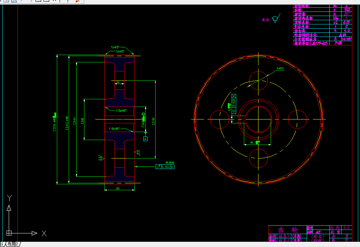Click the roughness symbol on right face
The height and width of the screenshot is (247, 360).
coord(137,153)
